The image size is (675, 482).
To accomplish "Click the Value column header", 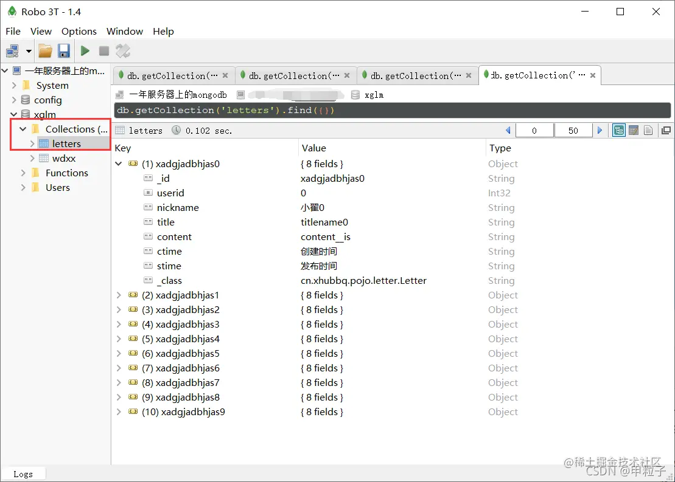I will point(314,148).
